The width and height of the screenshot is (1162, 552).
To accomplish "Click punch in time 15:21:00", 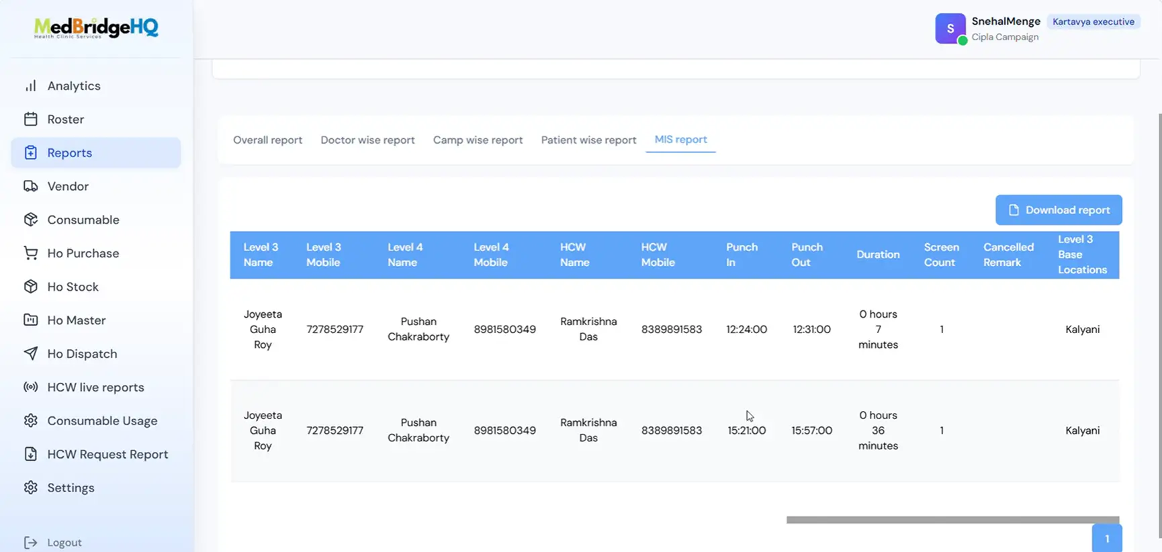I will (746, 430).
